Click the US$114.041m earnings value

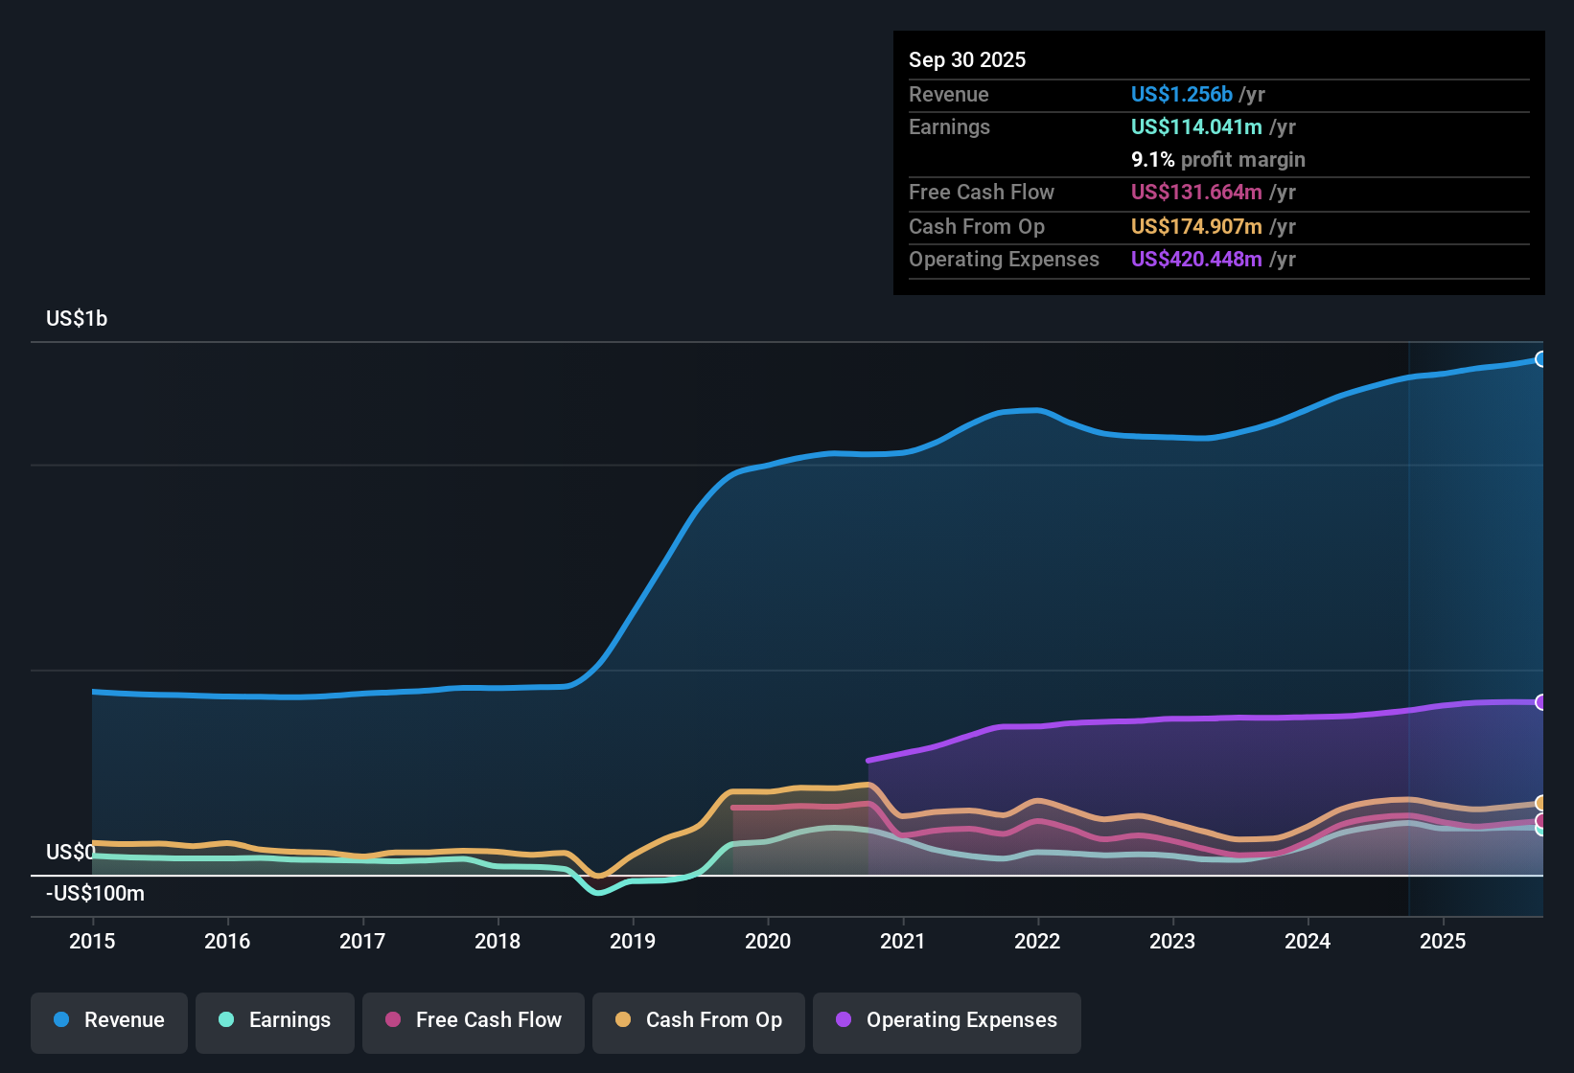[1196, 126]
